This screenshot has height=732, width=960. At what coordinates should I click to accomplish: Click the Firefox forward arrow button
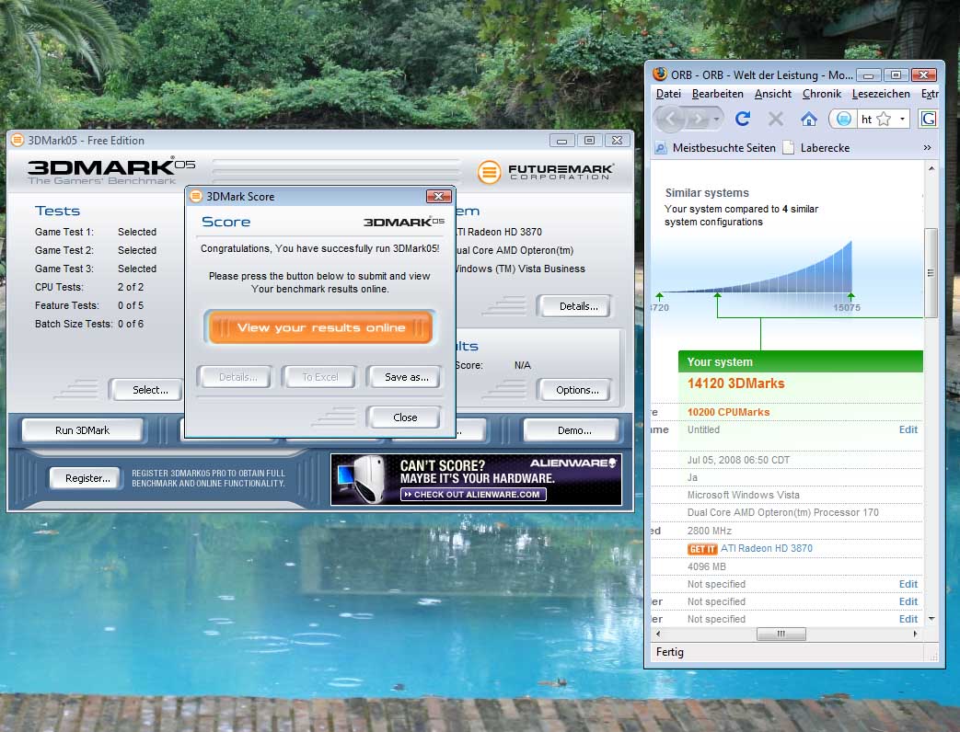pos(698,119)
